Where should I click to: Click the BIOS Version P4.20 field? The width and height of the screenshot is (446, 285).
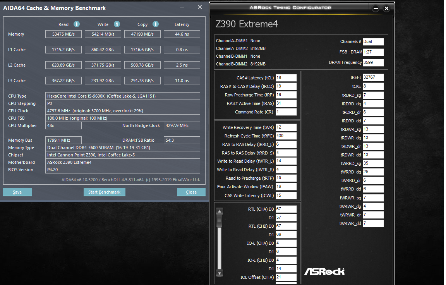click(123, 170)
